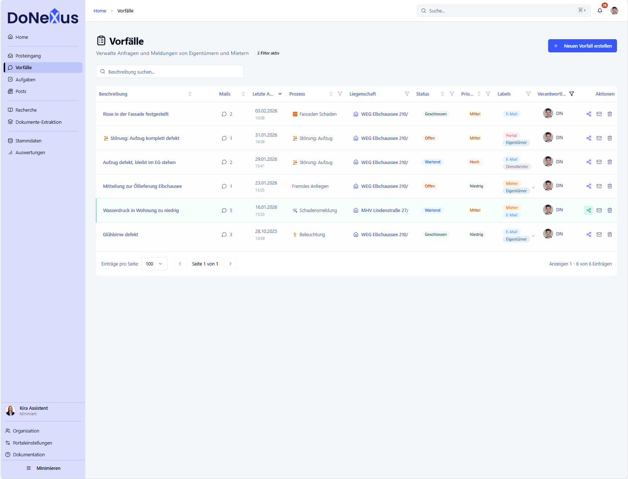The height and width of the screenshot is (479, 628).
Task: Click the plus next to Glühbirne defekt labels
Action: click(x=533, y=235)
